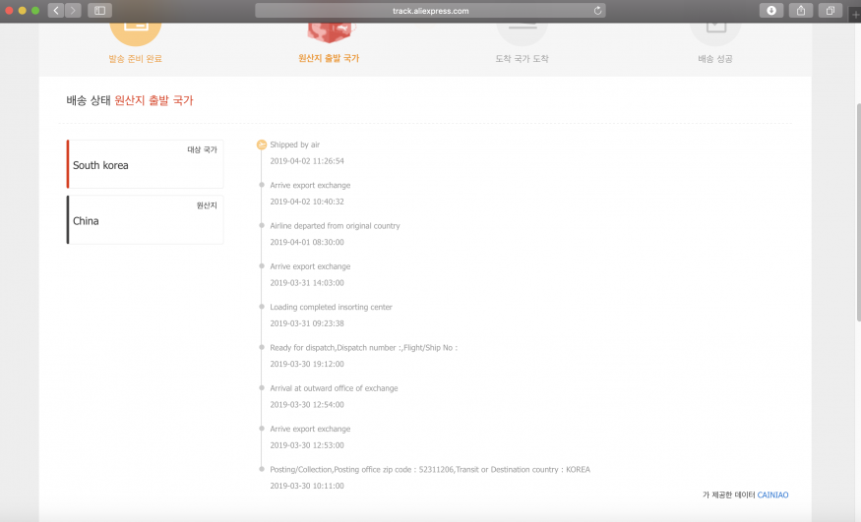Click the Shipped by air plane icon
Screen dimensions: 861x522
[x=262, y=145]
